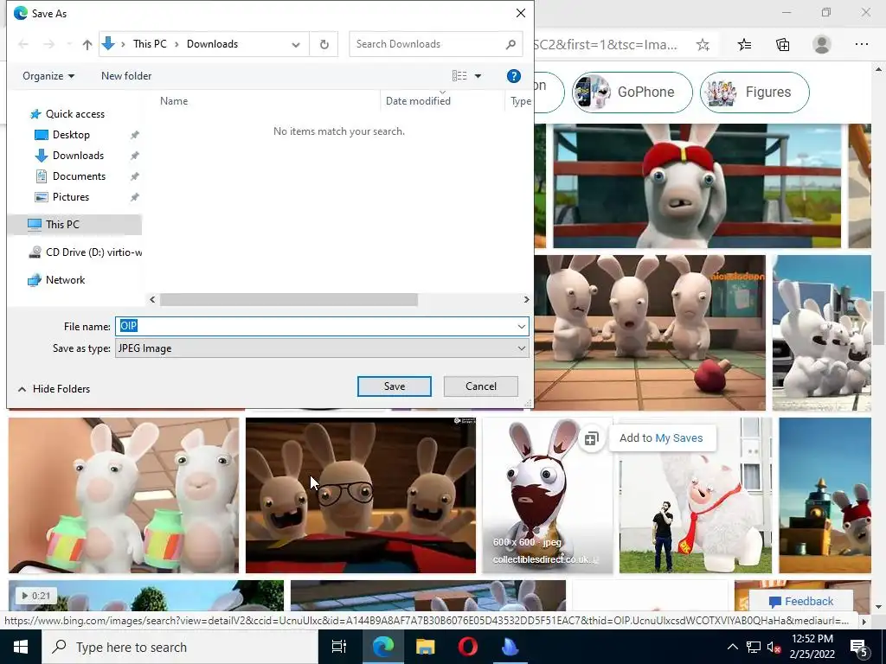Sort by the Type column header
This screenshot has height=664, width=886.
(x=520, y=101)
